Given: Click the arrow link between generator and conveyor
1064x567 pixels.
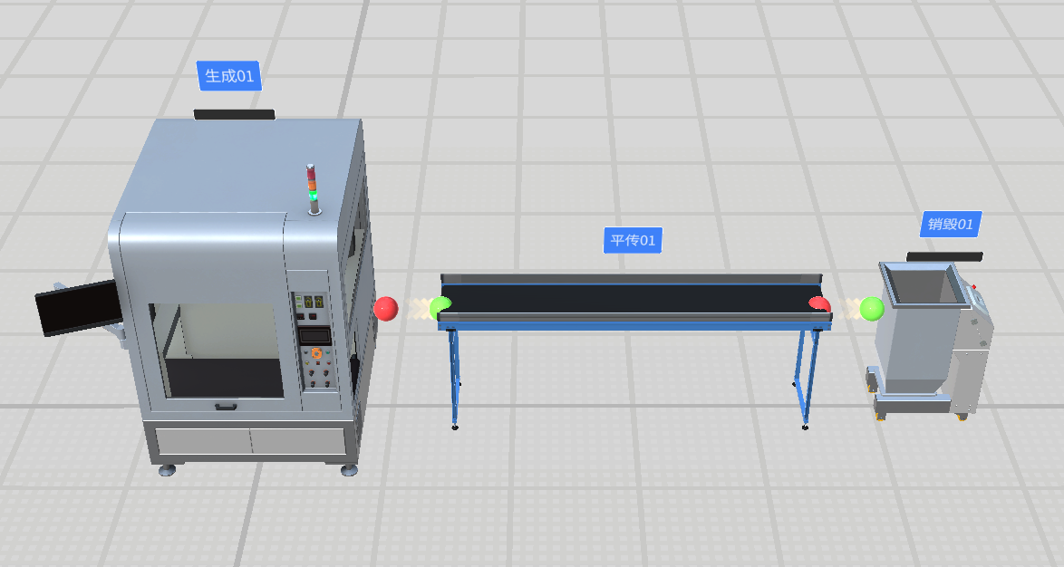Looking at the screenshot, I should coord(414,308).
